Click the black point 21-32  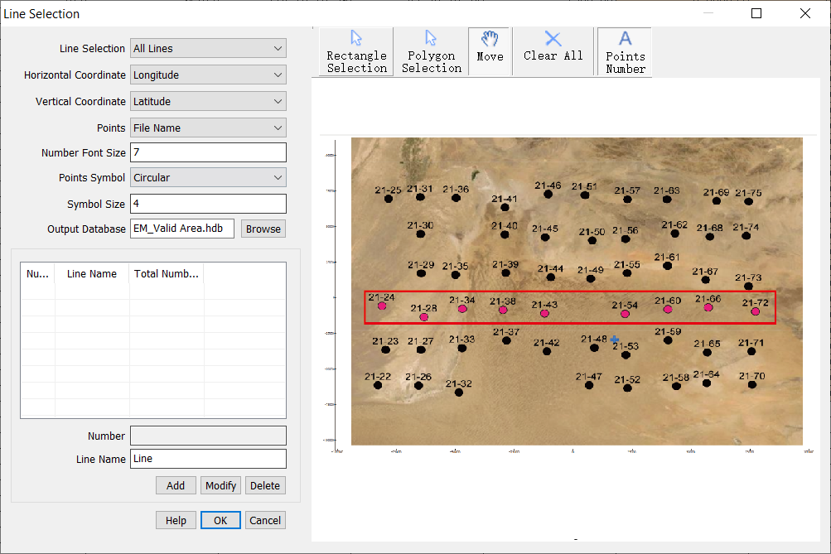[x=459, y=393]
